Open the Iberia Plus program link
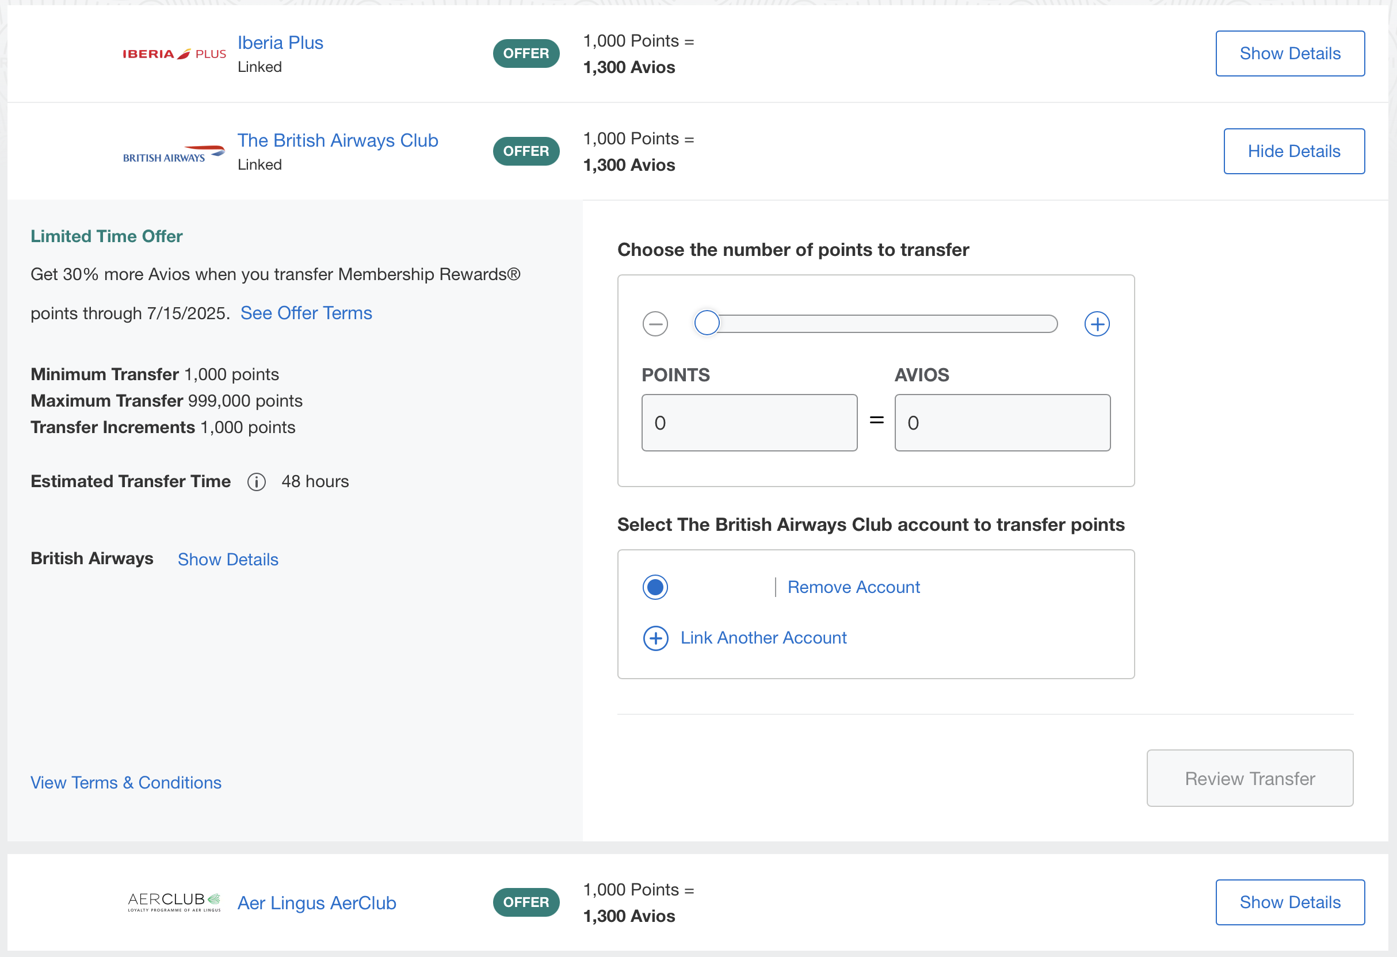The height and width of the screenshot is (957, 1397). tap(280, 43)
